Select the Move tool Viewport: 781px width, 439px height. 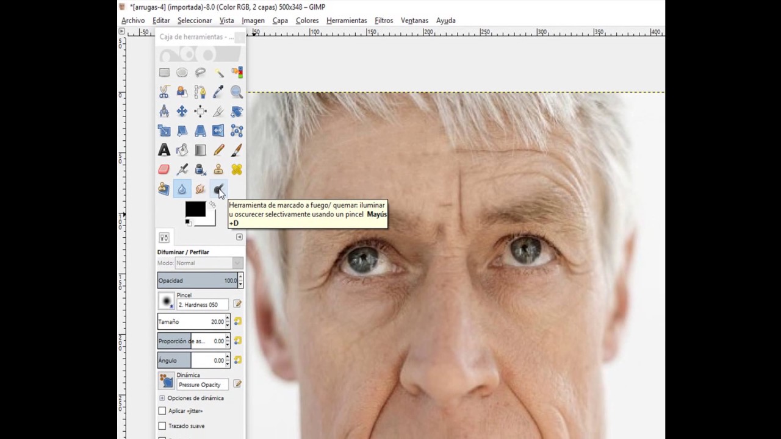(182, 112)
